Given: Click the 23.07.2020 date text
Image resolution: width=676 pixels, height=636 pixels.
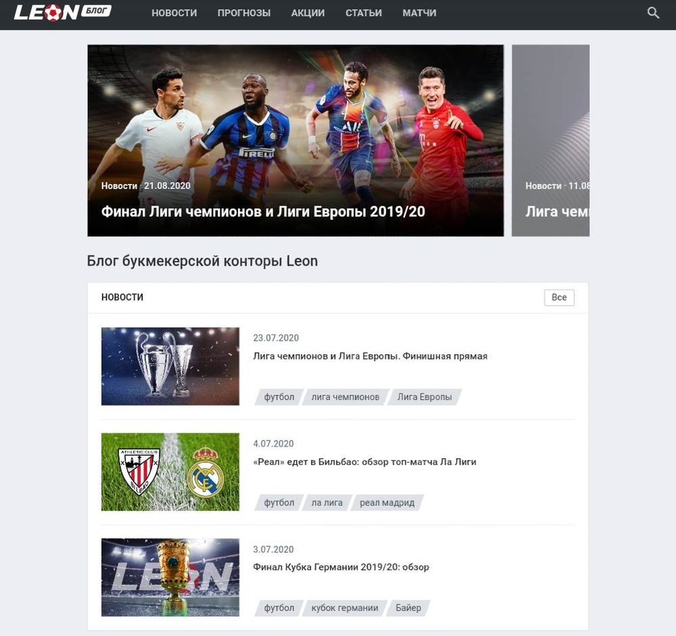Looking at the screenshot, I should 276,338.
